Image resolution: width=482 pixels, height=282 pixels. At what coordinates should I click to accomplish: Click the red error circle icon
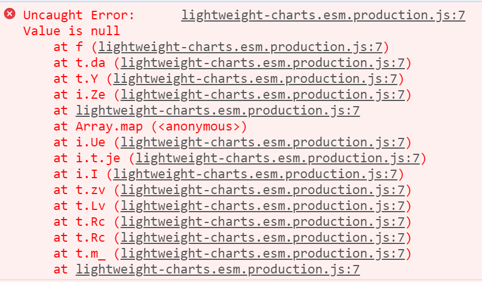point(10,14)
